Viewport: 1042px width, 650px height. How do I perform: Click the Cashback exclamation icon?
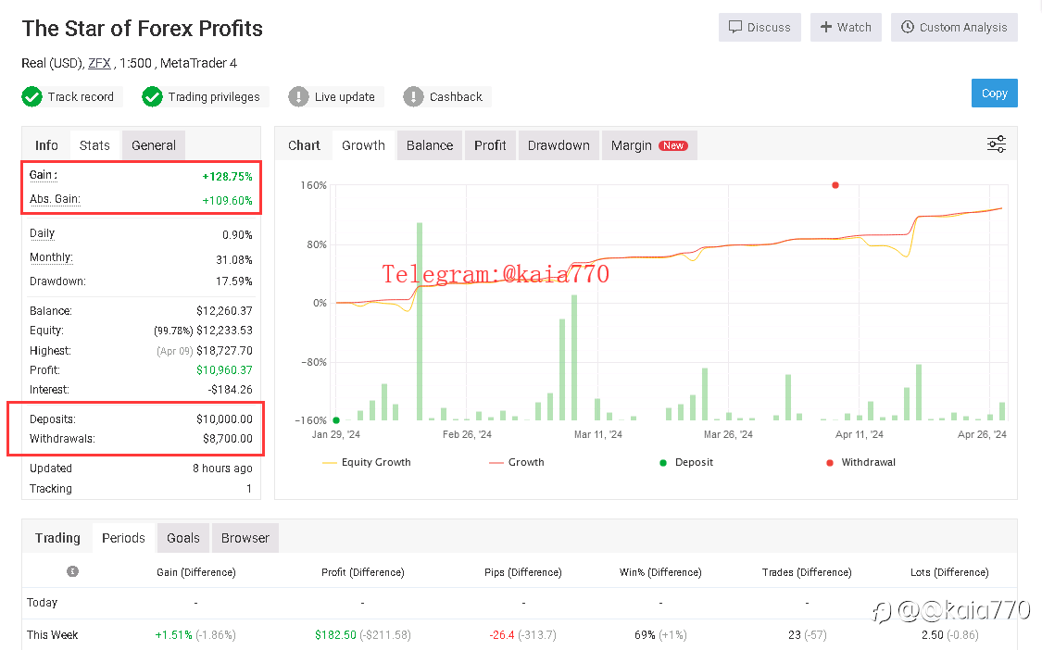[x=413, y=97]
